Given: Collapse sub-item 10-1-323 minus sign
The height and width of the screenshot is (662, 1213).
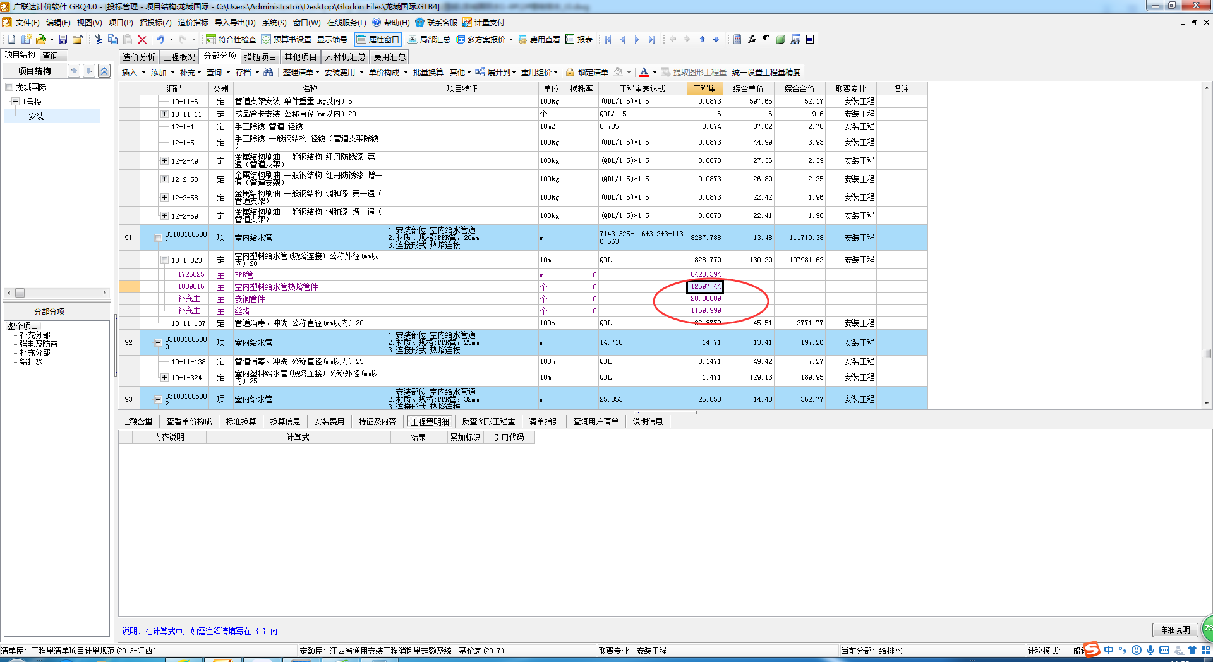Looking at the screenshot, I should [164, 260].
